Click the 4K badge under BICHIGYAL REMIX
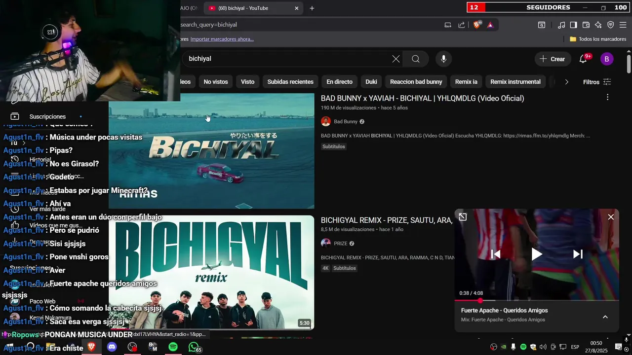Viewport: 632px width, 355px height. [325, 268]
